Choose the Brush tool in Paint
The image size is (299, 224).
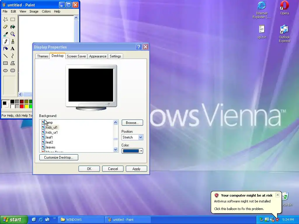click(13, 41)
